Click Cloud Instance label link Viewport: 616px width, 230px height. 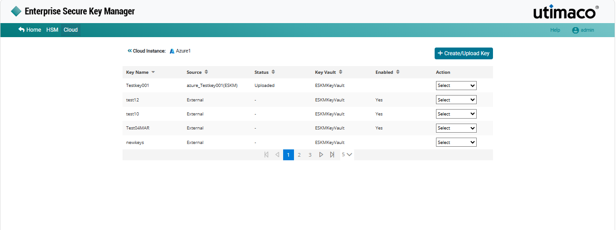point(149,51)
